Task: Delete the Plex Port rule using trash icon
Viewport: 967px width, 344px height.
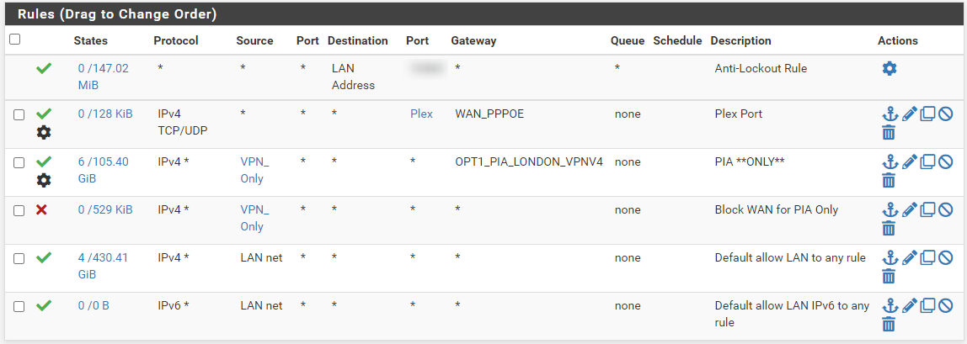Action: (x=888, y=132)
